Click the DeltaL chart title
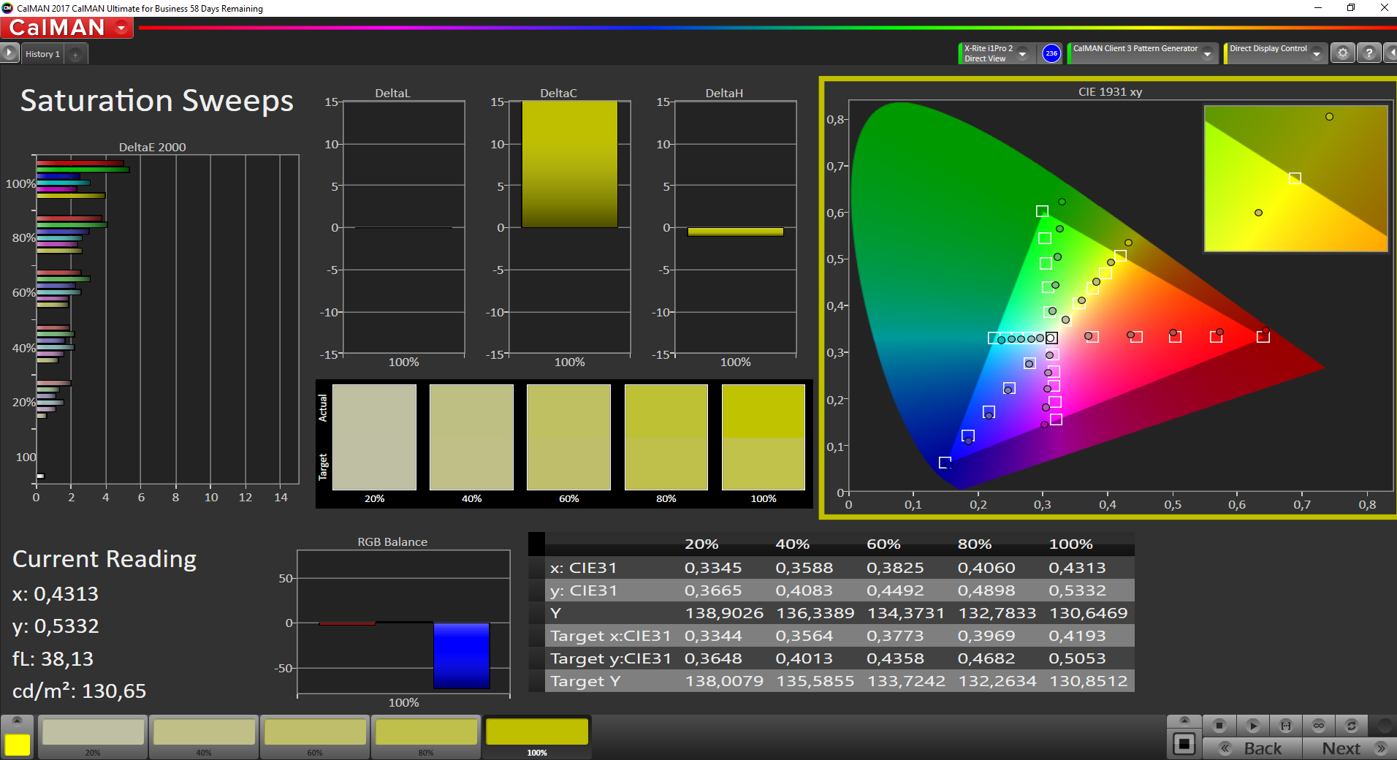This screenshot has width=1397, height=760. click(392, 93)
